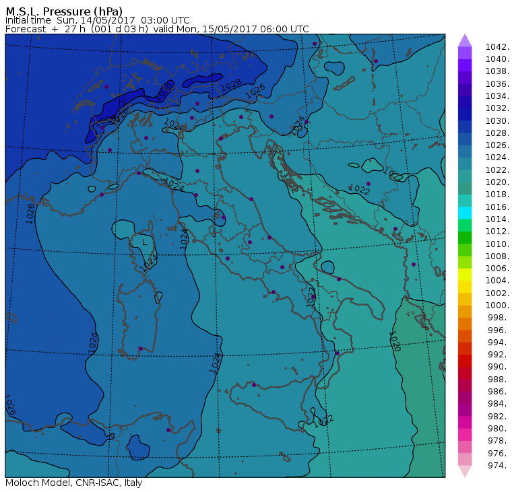The height and width of the screenshot is (492, 512).
Task: Click the pink downward arrow below the colorbar
Action: point(465,471)
